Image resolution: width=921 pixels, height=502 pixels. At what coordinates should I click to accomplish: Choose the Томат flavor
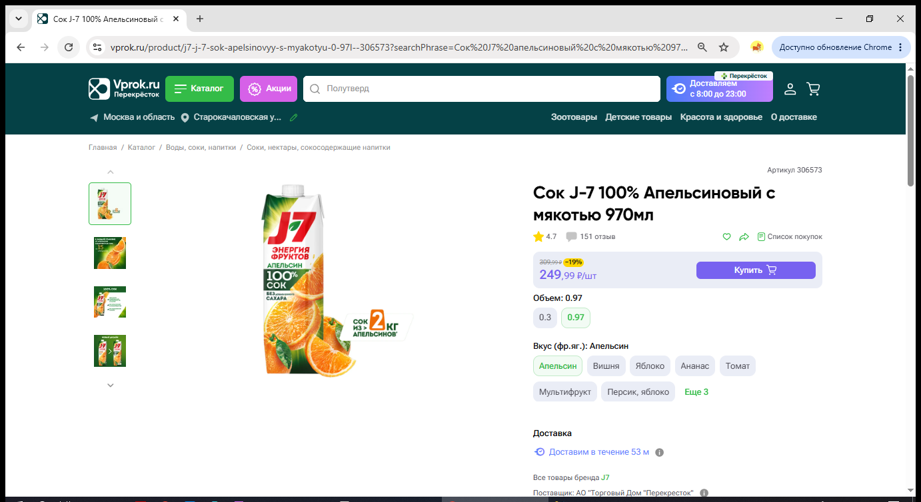click(738, 366)
